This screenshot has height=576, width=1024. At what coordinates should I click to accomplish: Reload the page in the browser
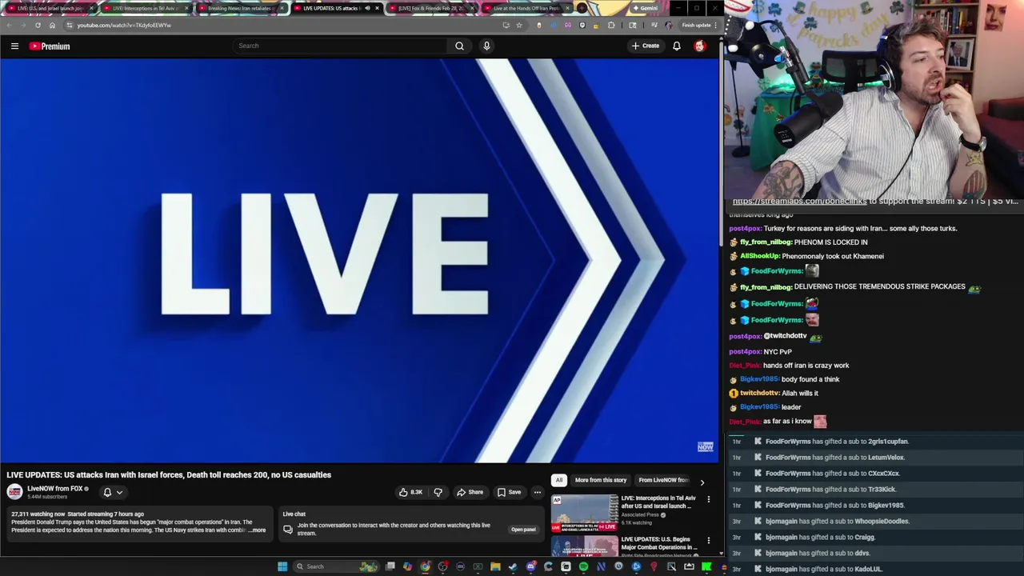38,25
